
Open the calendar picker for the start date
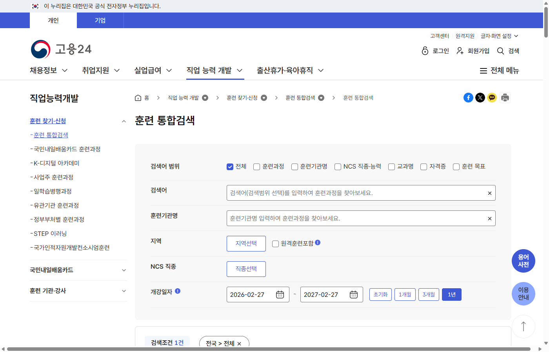[280, 294]
